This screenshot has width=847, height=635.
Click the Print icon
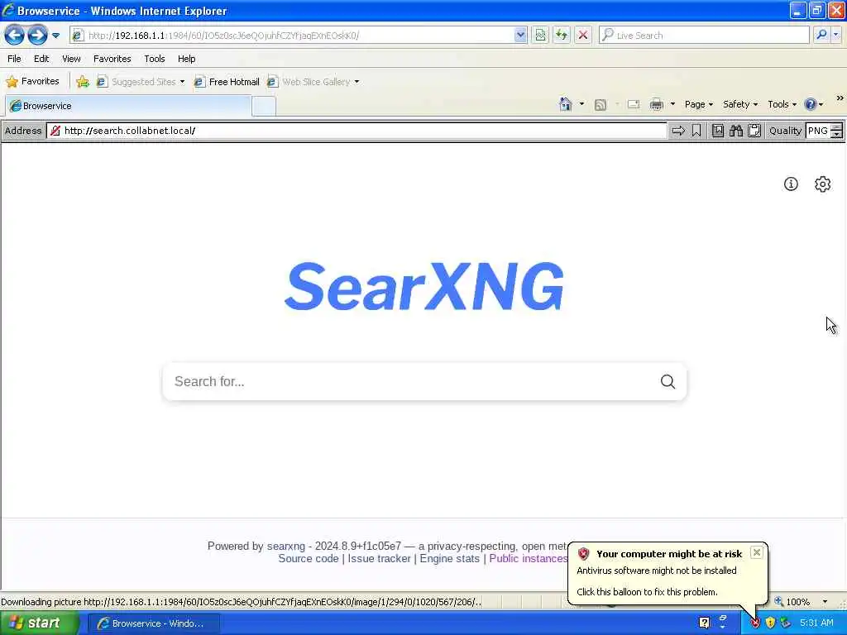656,104
